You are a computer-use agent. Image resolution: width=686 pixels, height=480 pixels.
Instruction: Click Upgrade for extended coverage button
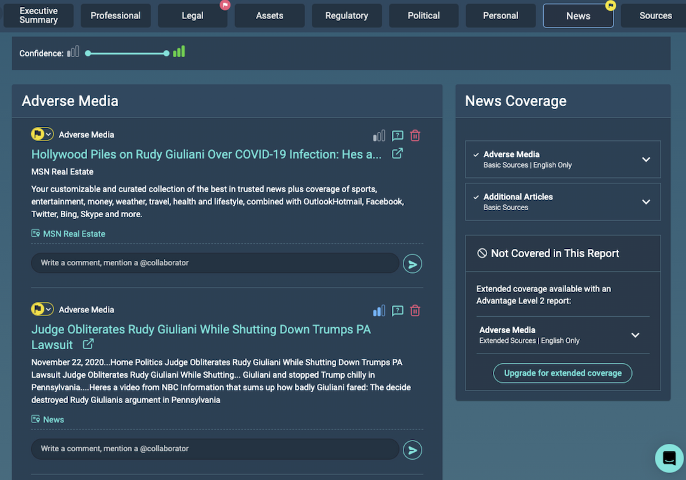[562, 373]
